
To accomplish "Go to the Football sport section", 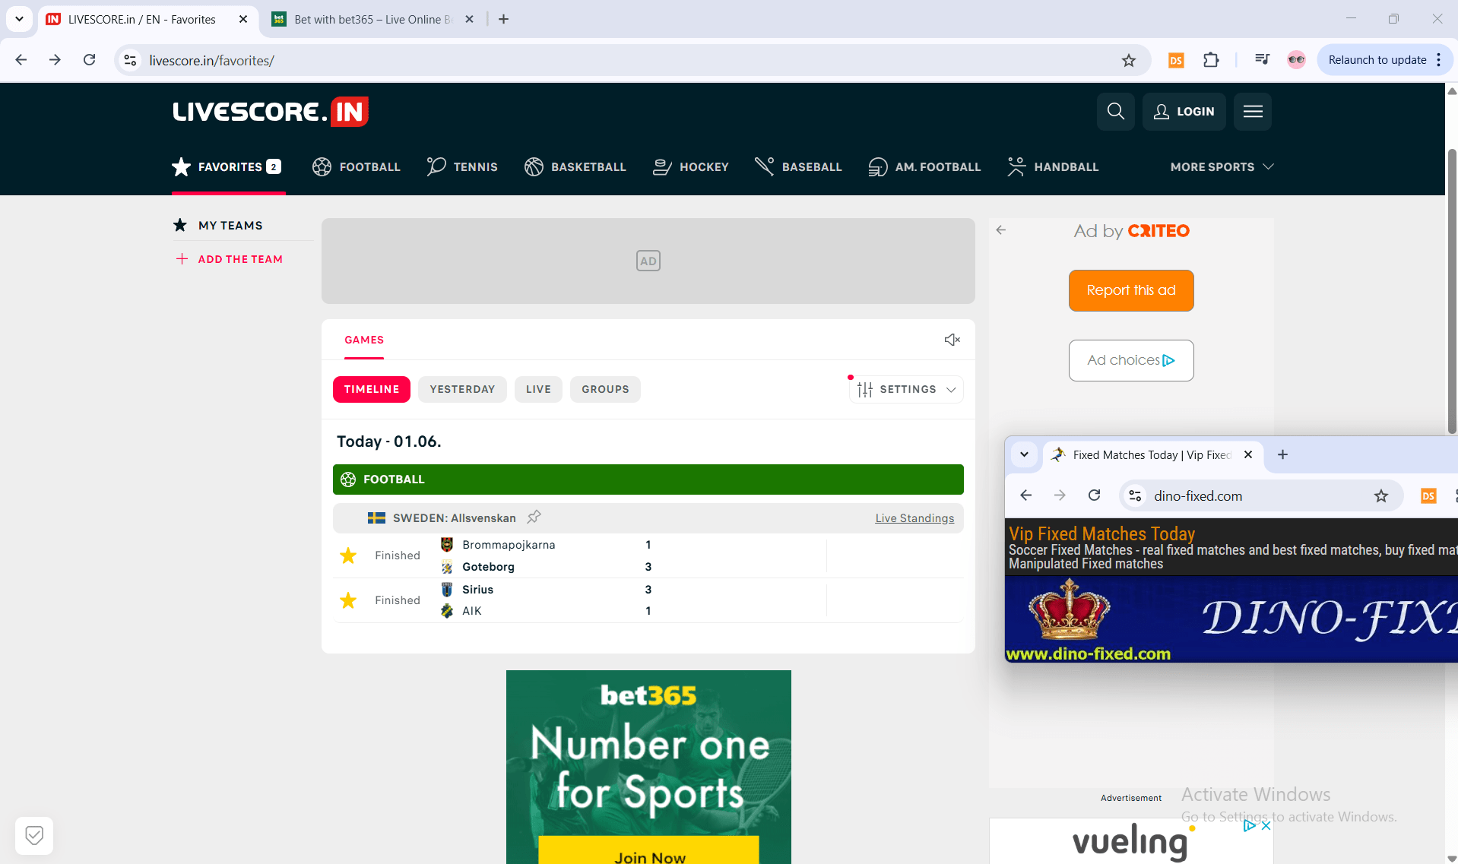I will coord(356,166).
